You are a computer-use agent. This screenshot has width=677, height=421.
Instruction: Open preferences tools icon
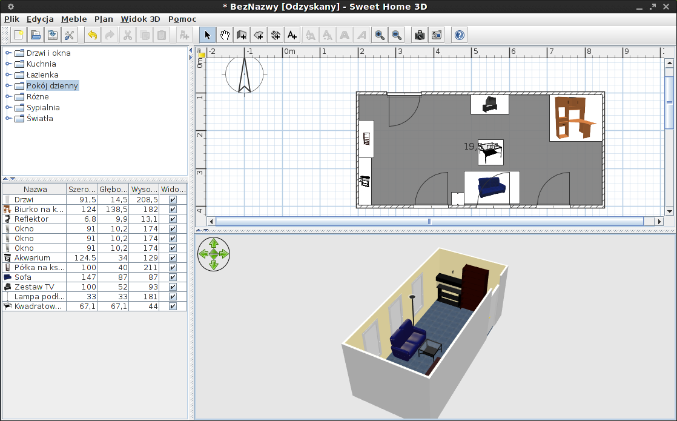point(69,35)
